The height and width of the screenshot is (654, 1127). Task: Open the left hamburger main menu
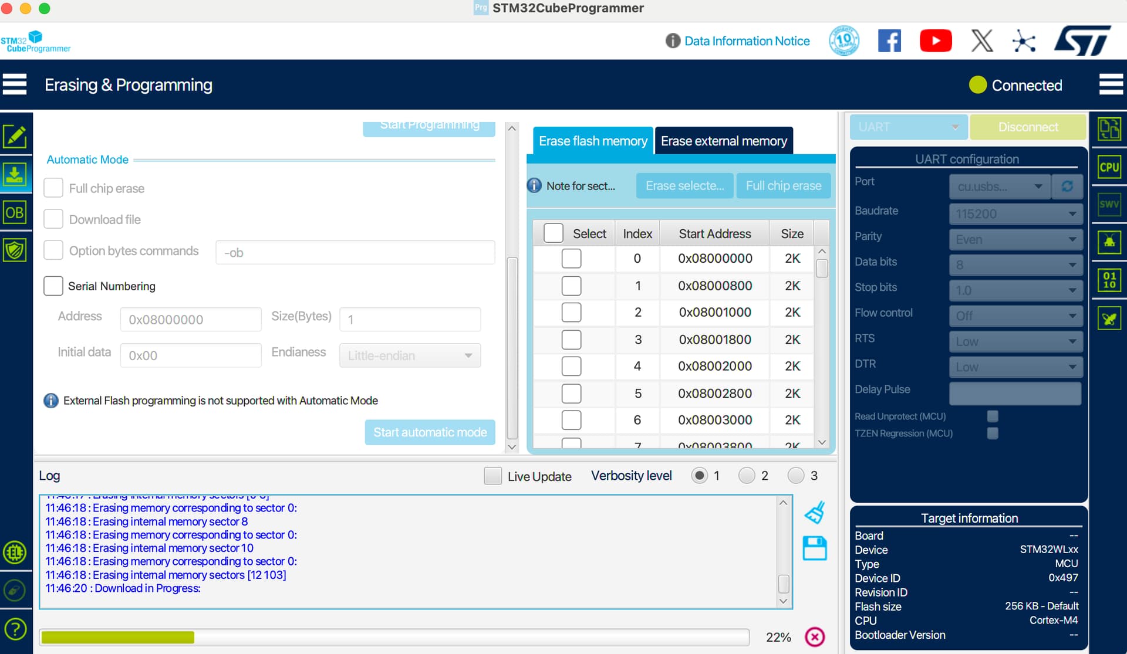(x=15, y=84)
